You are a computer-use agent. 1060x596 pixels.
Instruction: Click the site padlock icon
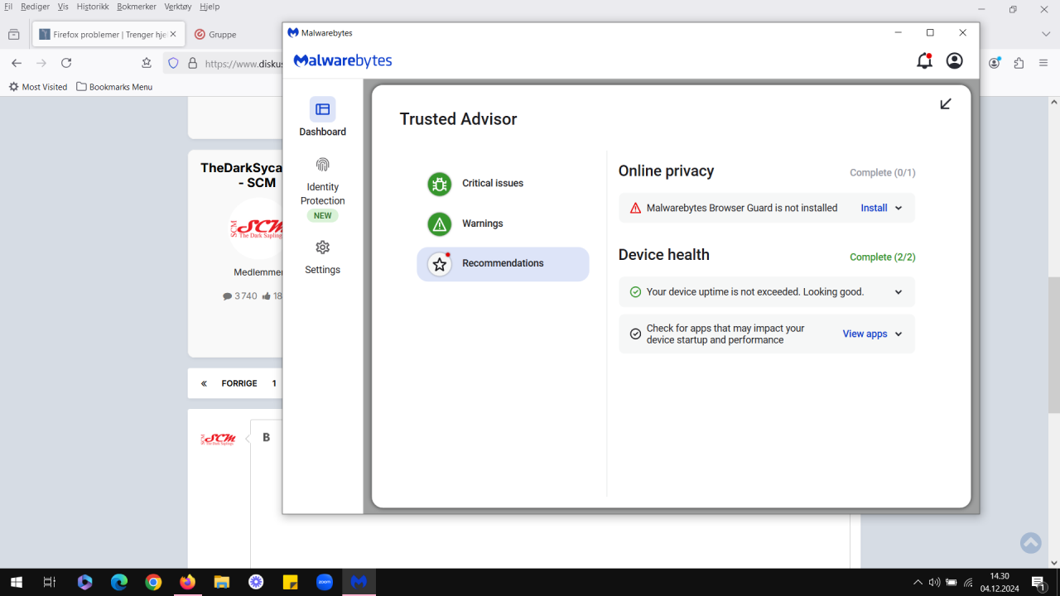pos(192,63)
